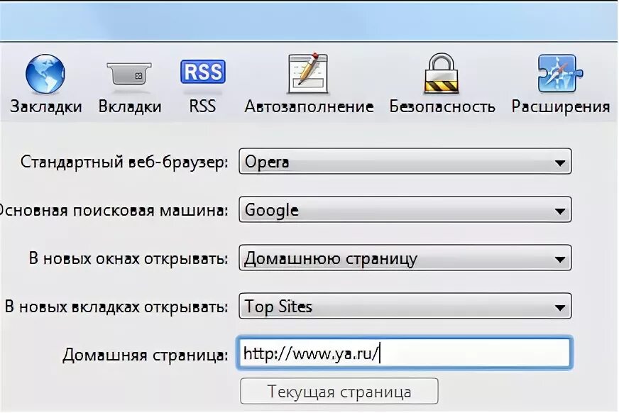Open the Автозаполнение pencil form icon
Screen dimensions: 619x413
(308, 73)
